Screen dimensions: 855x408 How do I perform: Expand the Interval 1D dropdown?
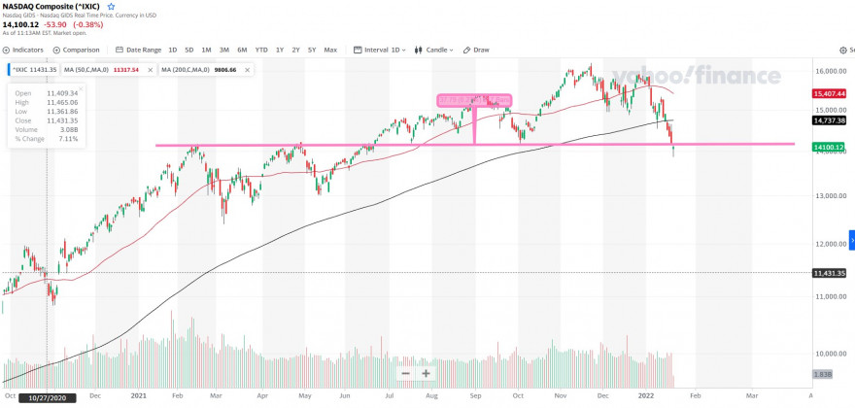tap(380, 50)
